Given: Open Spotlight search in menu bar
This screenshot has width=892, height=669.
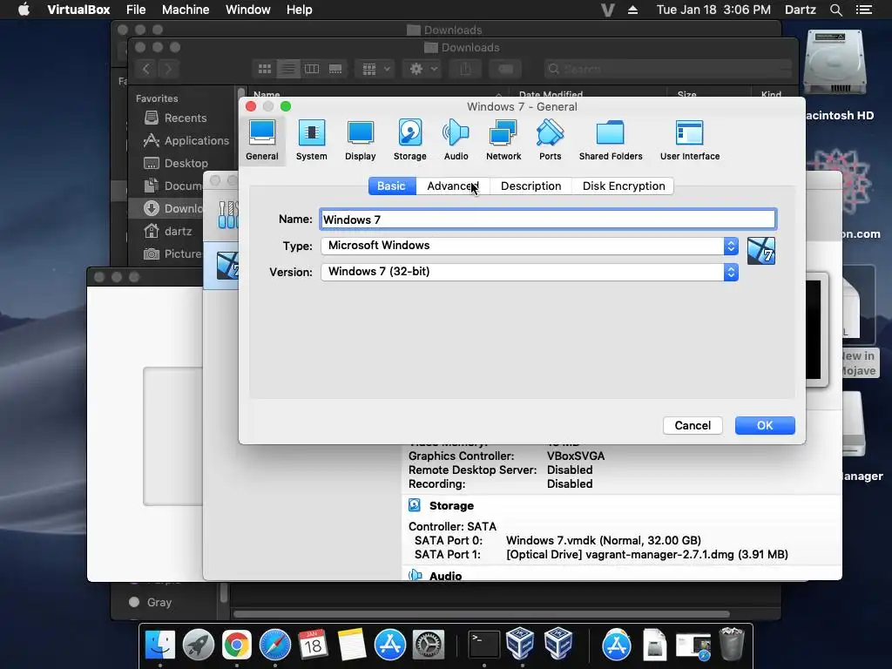Looking at the screenshot, I should [x=835, y=10].
